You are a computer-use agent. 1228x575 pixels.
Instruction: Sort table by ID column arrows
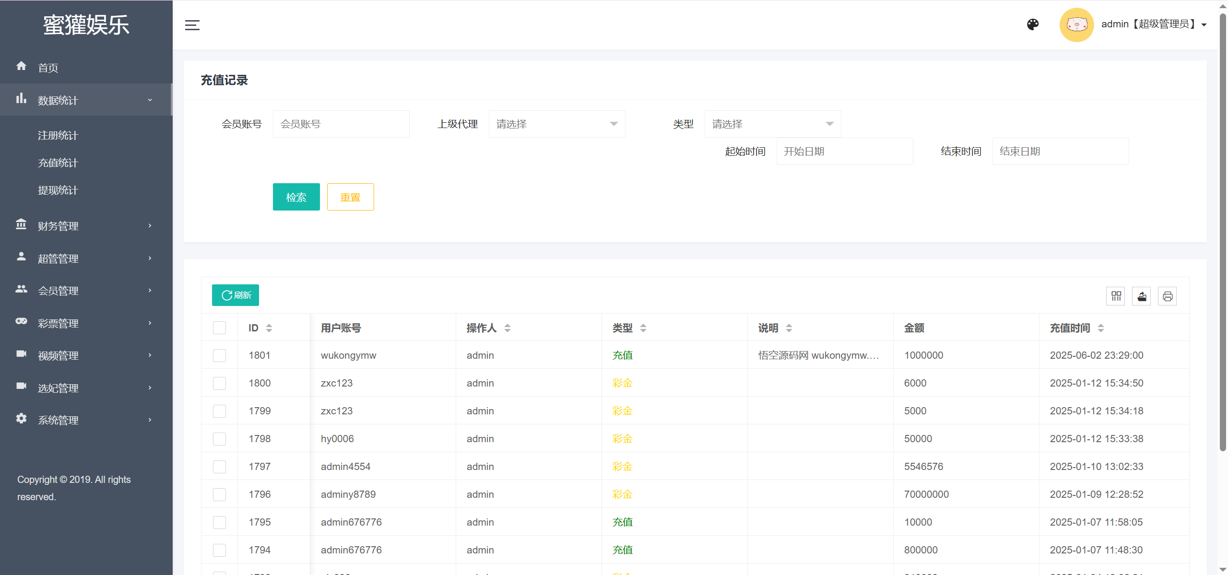click(x=269, y=328)
